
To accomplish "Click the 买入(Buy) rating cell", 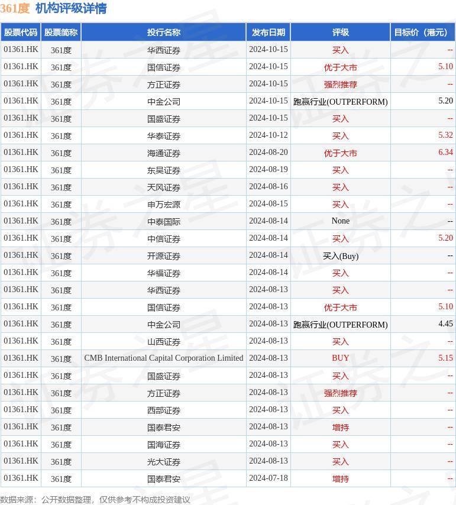I will [341, 255].
